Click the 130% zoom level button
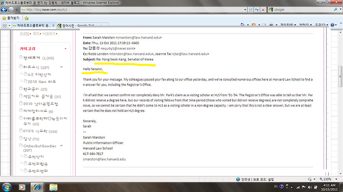343x192 pixels. point(325,179)
